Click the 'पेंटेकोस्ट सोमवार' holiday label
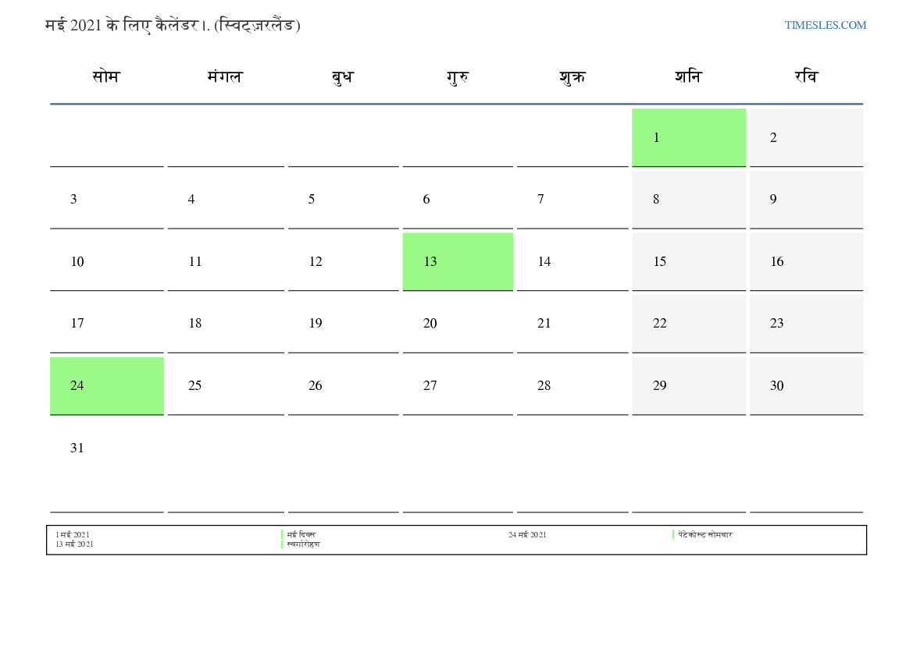The image size is (913, 645). (705, 534)
